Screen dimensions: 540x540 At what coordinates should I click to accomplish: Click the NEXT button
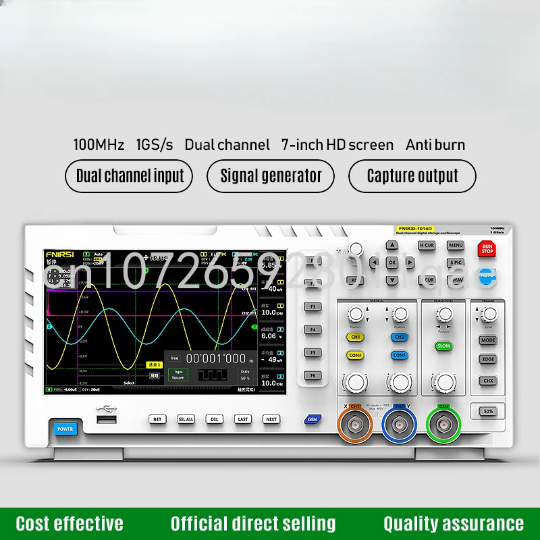click(x=271, y=419)
